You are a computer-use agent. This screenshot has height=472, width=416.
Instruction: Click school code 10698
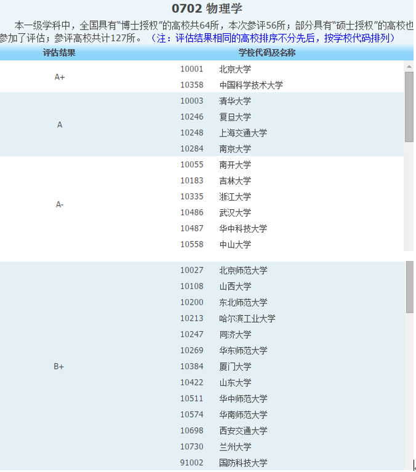192,430
